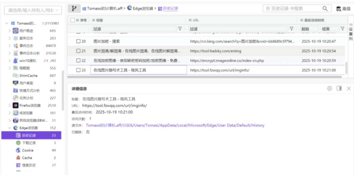Select the 事件日志分析 icon in the tree
Viewport: 354px width, 175px height.
click(15, 53)
